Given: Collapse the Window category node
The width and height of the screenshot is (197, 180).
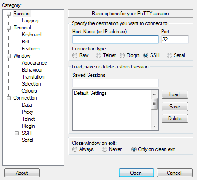Looking at the screenshot, I should tap(9, 56).
